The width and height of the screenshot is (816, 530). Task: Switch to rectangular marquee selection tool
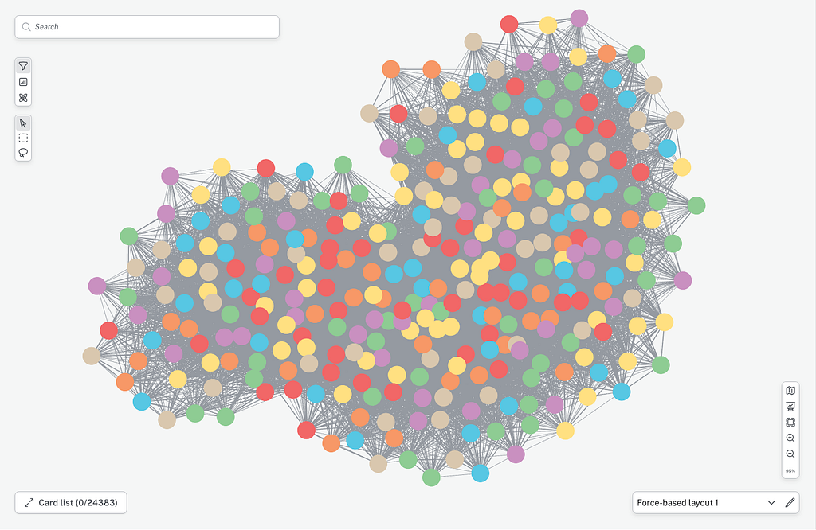point(23,138)
